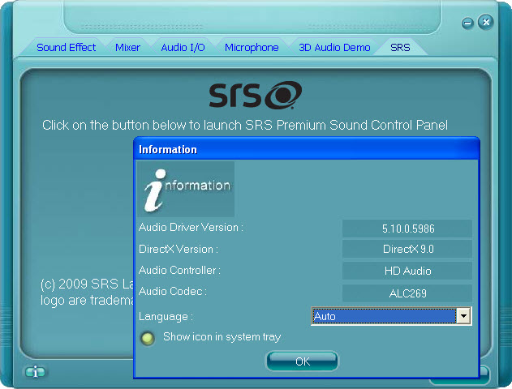The height and width of the screenshot is (389, 512).
Task: Click the 5.10.0.5986 driver version value
Action: click(x=407, y=229)
